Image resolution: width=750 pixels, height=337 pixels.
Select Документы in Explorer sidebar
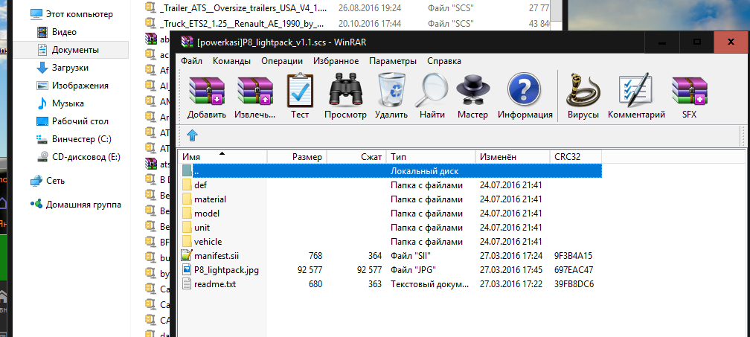[x=71, y=50]
